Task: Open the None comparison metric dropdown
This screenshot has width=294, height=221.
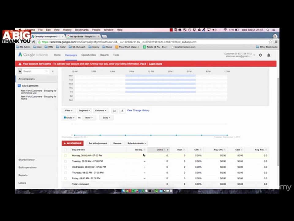Action: (x=89, y=118)
